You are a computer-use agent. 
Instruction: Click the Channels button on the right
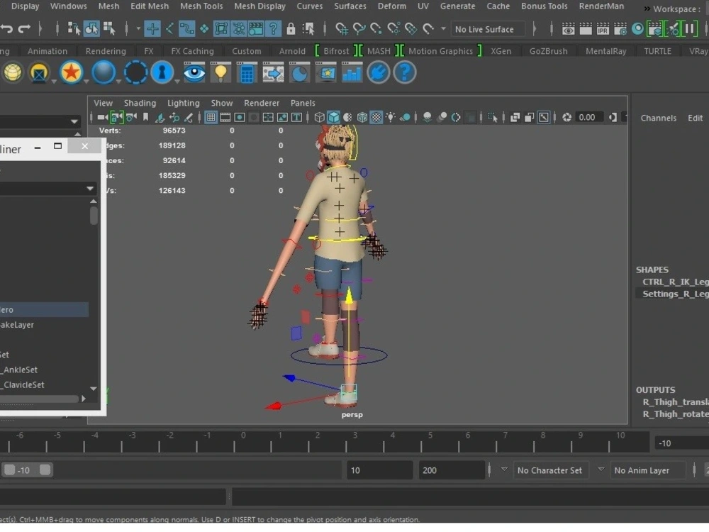(658, 118)
